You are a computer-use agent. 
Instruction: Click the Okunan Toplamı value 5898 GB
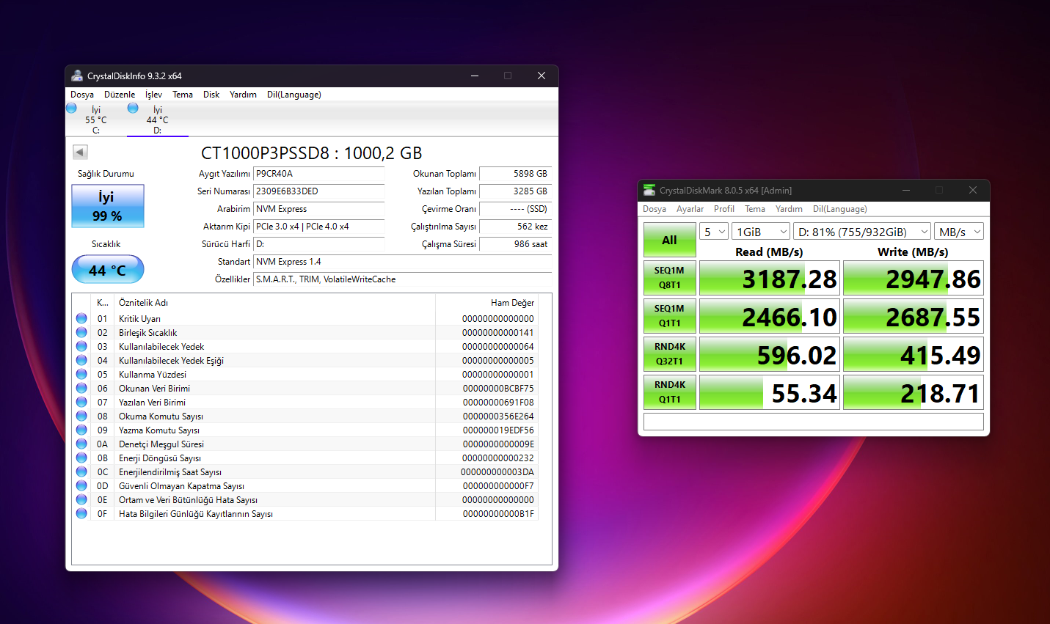(x=515, y=174)
